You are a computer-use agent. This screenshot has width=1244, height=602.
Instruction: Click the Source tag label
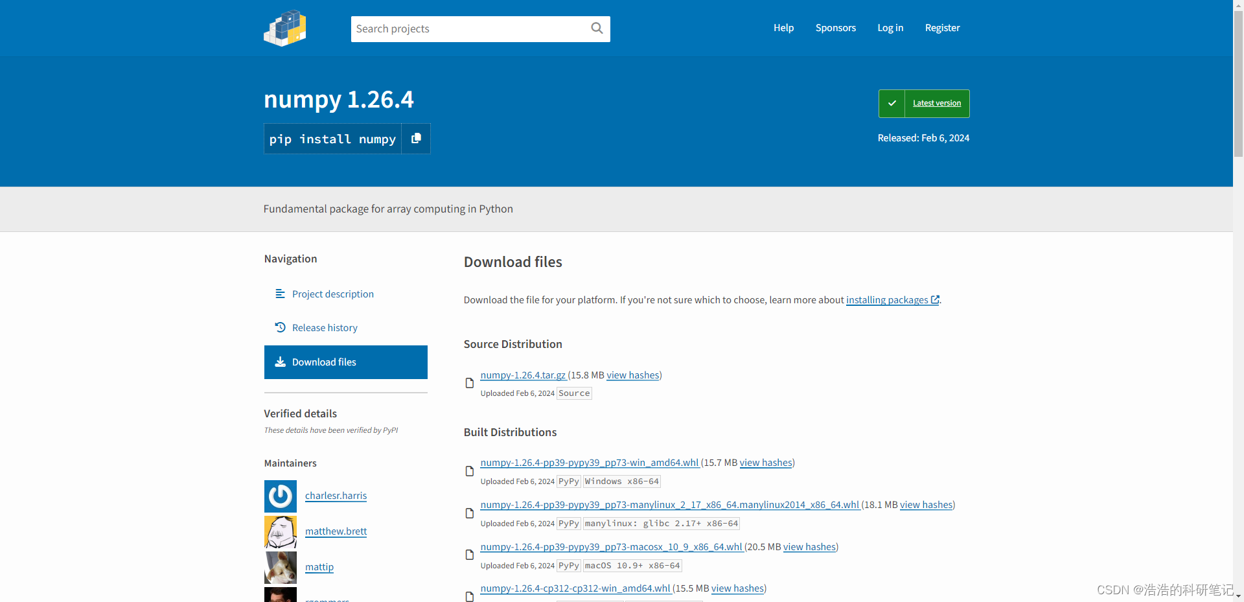coord(574,393)
